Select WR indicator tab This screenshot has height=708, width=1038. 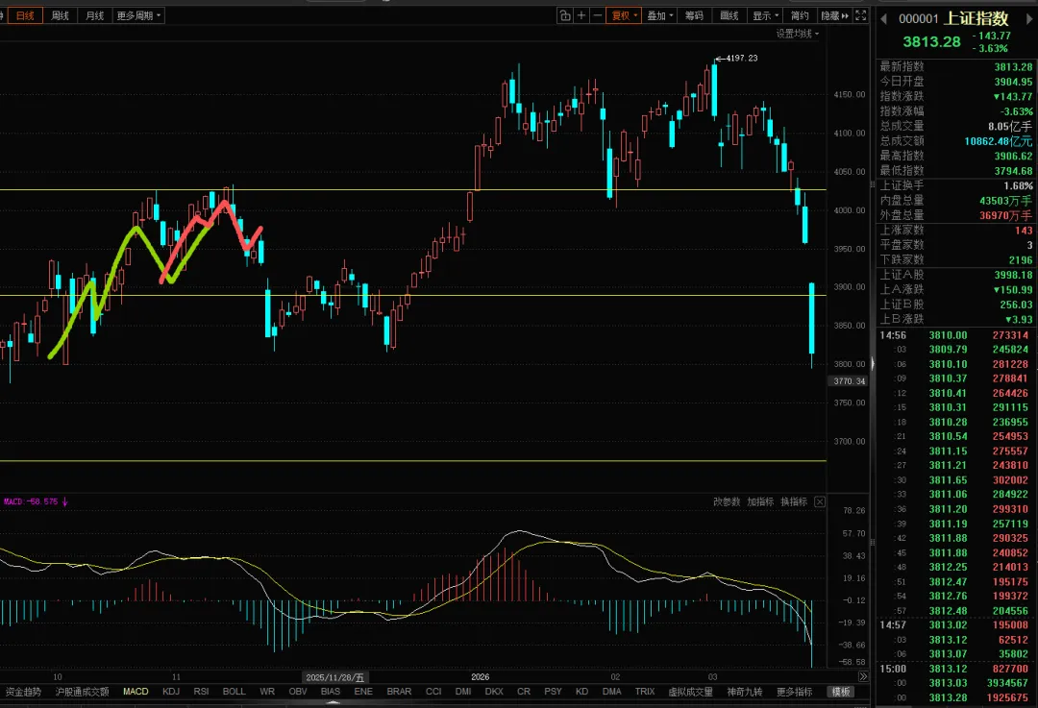click(x=267, y=692)
